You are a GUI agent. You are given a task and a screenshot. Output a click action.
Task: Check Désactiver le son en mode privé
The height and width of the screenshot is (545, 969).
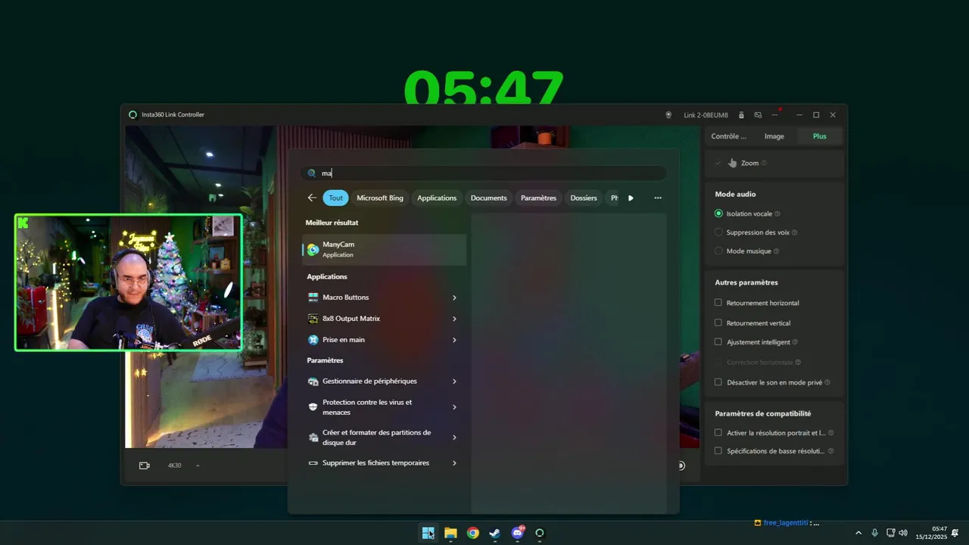click(718, 382)
